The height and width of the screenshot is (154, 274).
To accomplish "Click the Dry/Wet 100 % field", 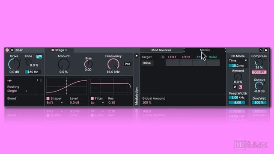I will [x=259, y=103].
